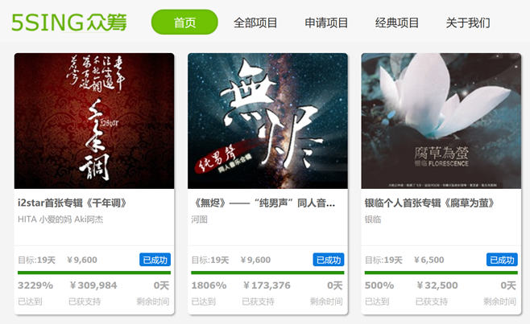This screenshot has height=324, width=530.
Task: Click 已成功 badge on the 無烬 card
Action: pos(329,260)
